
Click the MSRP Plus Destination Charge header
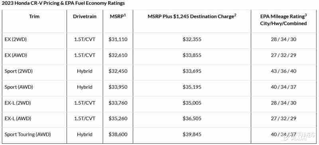pos(192,16)
